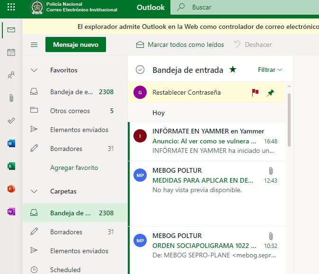Click the message list scrollbar thumb
The height and width of the screenshot is (274, 319).
(289, 120)
